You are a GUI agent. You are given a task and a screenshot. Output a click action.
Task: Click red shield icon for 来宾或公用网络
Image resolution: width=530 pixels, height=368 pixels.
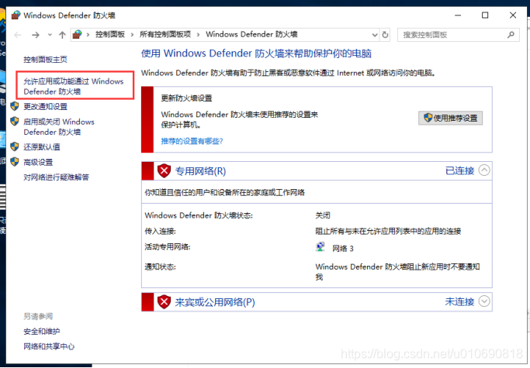pyautogui.click(x=165, y=302)
